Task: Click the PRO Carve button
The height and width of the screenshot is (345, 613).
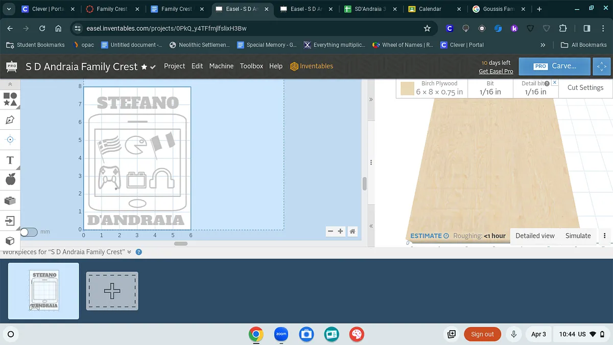Action: [x=555, y=66]
